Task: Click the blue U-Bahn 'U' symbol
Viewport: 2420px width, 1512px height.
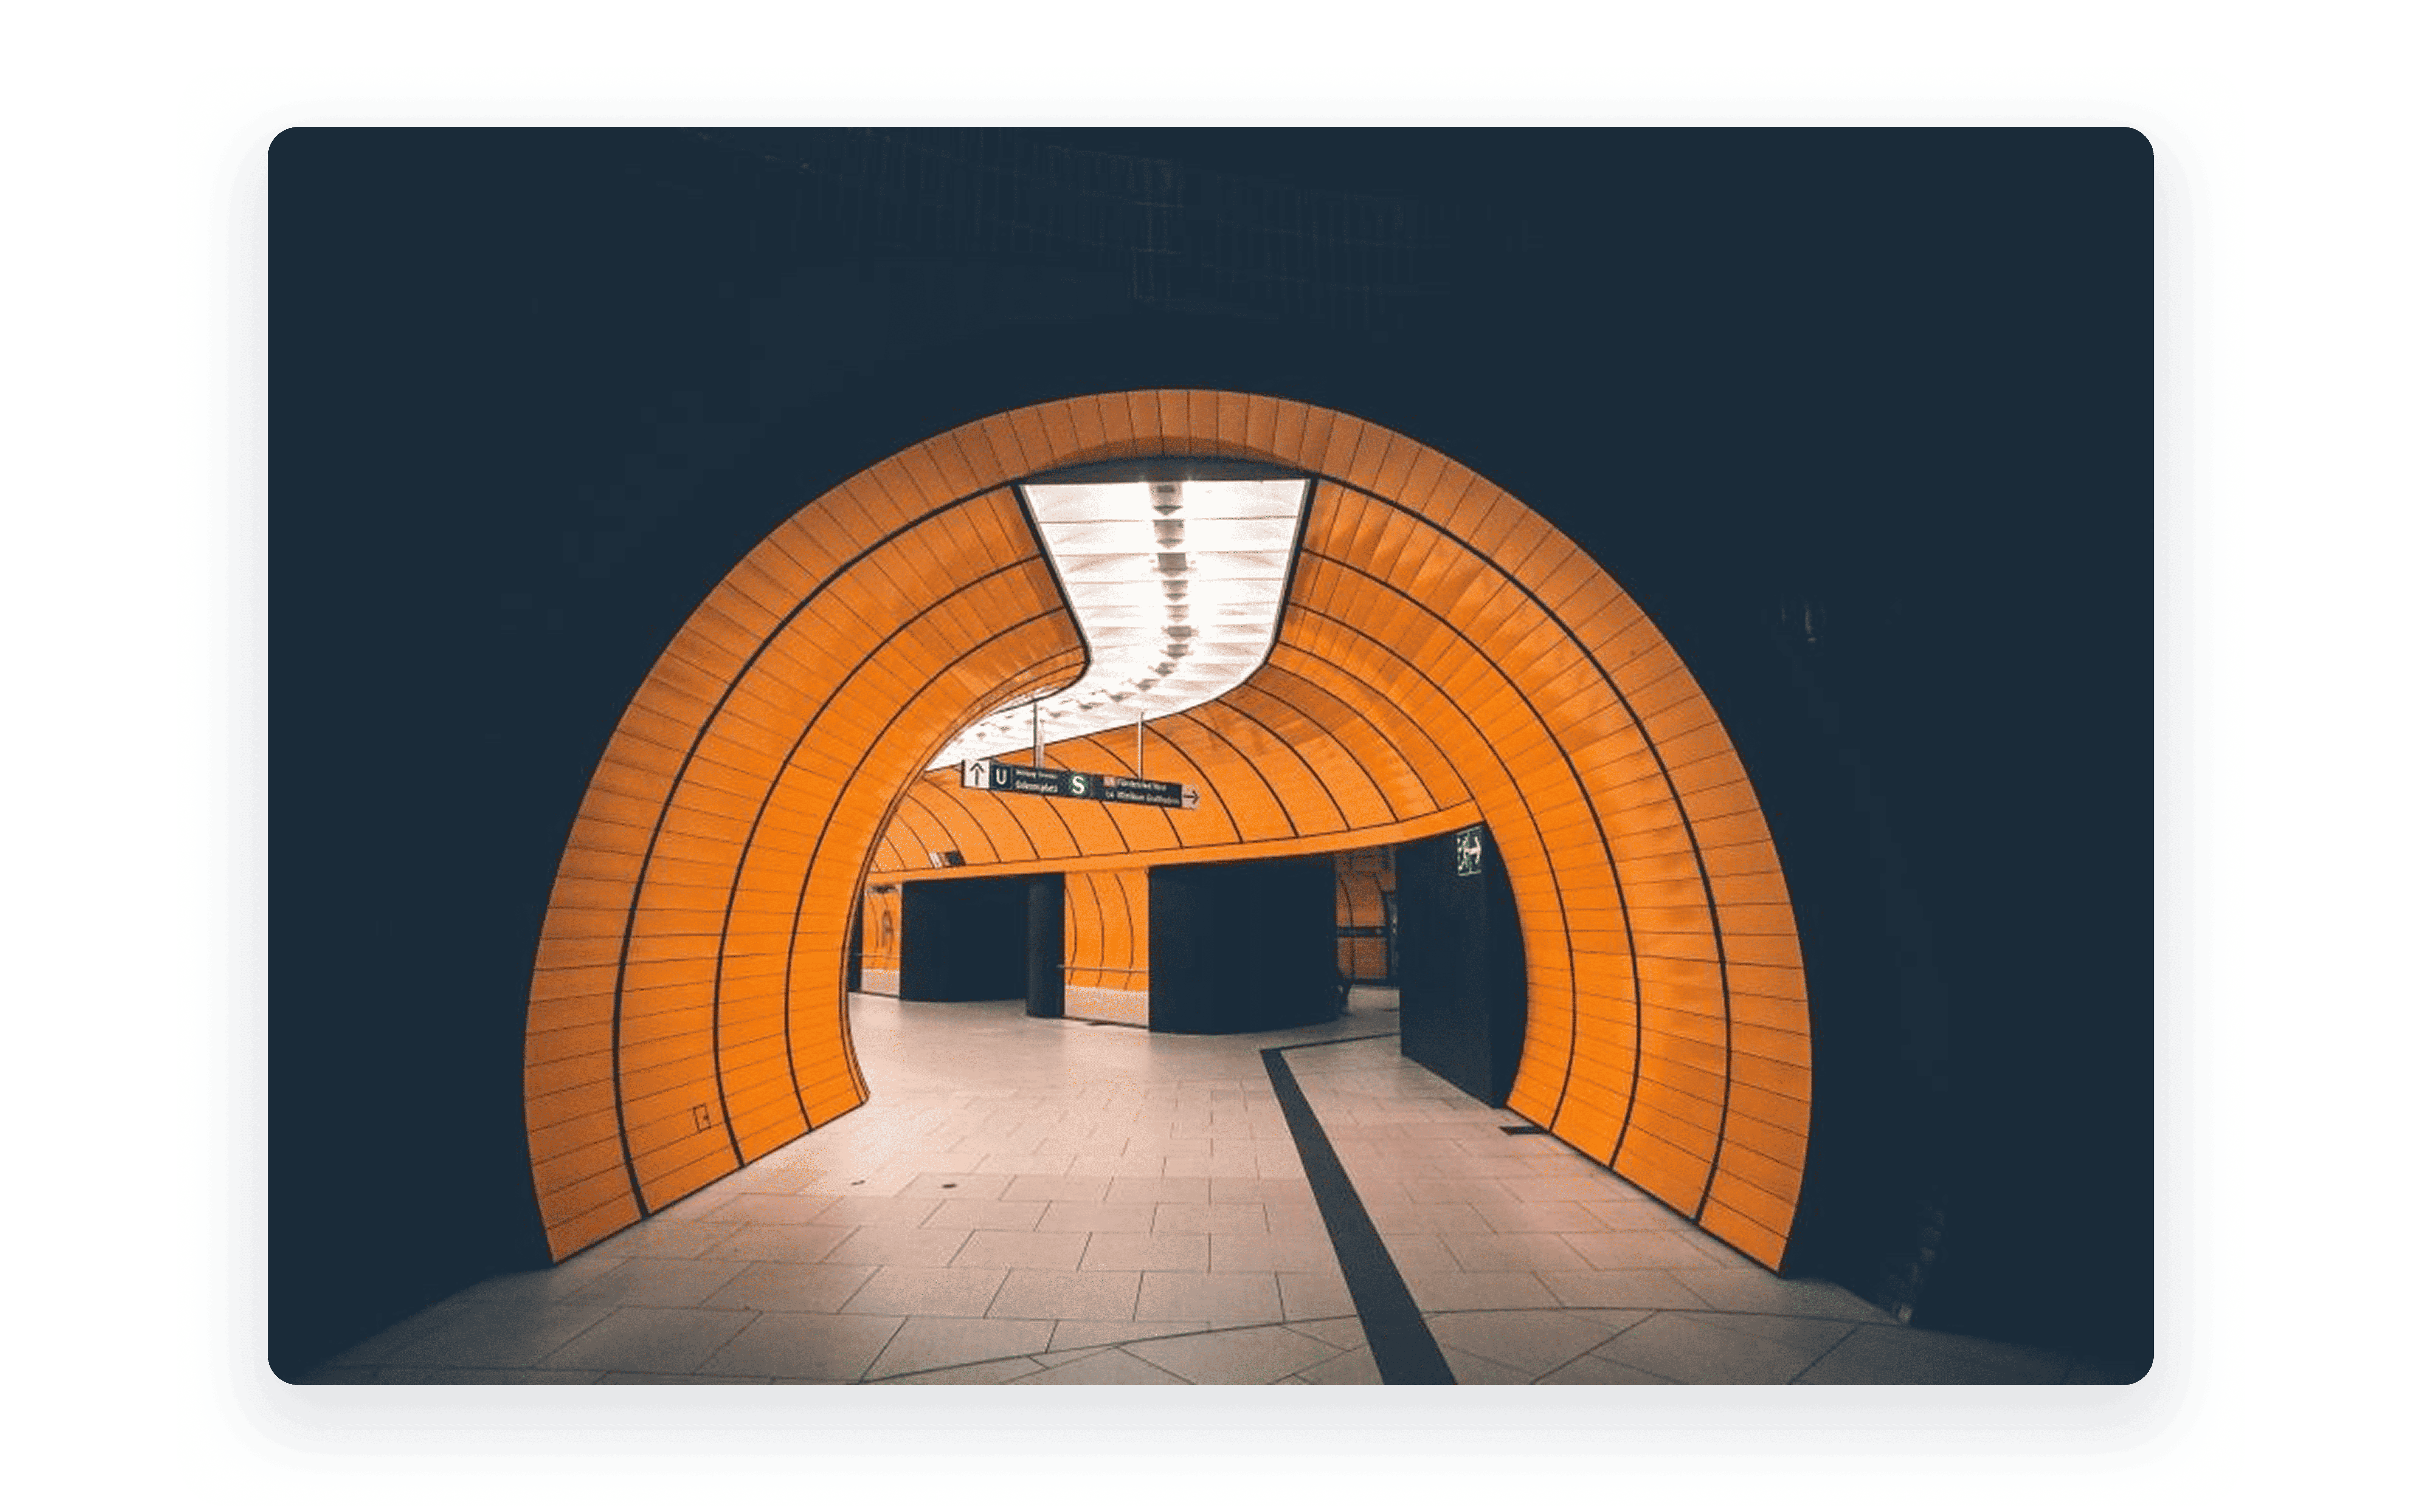Action: [x=1001, y=776]
